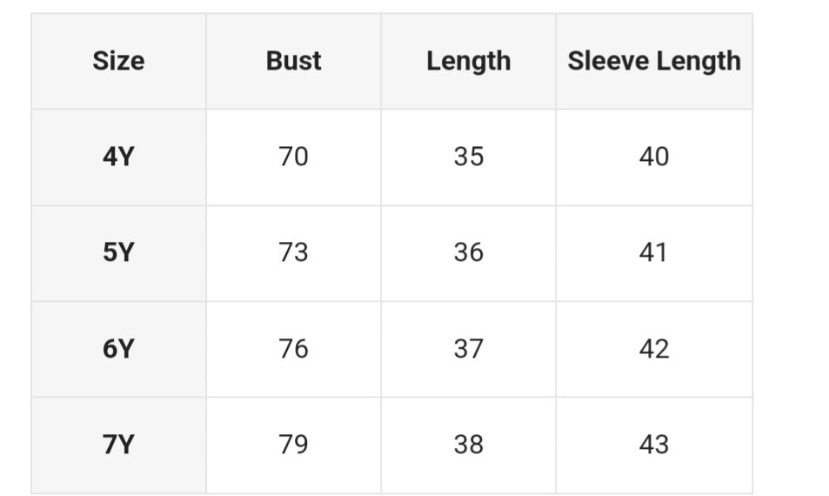Click bust value 76 for 6Y
This screenshot has height=496, width=829.
293,349
